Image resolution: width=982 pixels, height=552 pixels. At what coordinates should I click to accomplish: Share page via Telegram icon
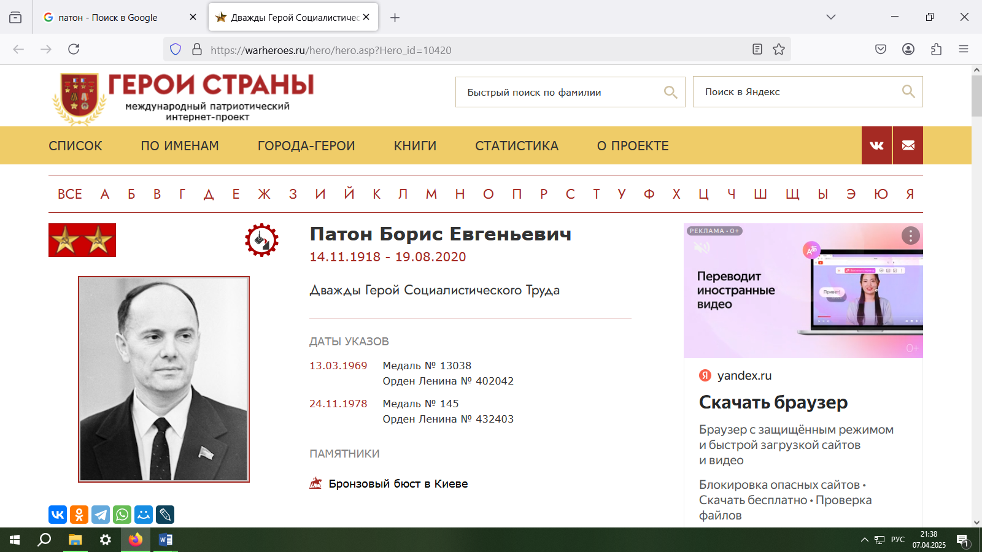point(101,515)
